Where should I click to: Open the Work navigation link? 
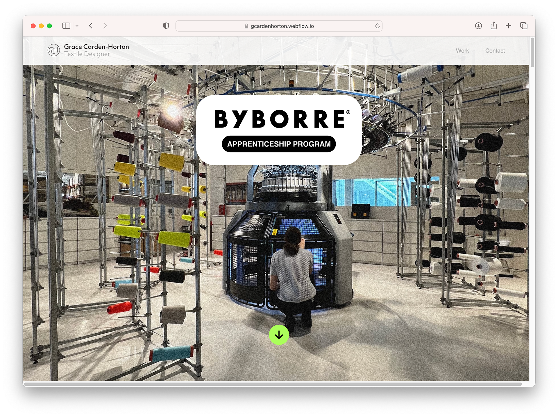462,51
